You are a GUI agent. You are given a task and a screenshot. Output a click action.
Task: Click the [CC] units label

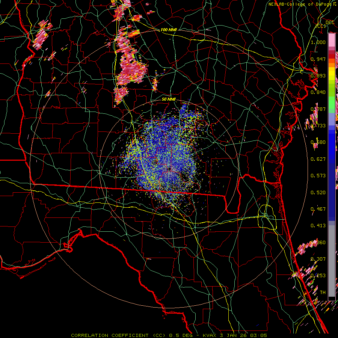click(x=321, y=26)
